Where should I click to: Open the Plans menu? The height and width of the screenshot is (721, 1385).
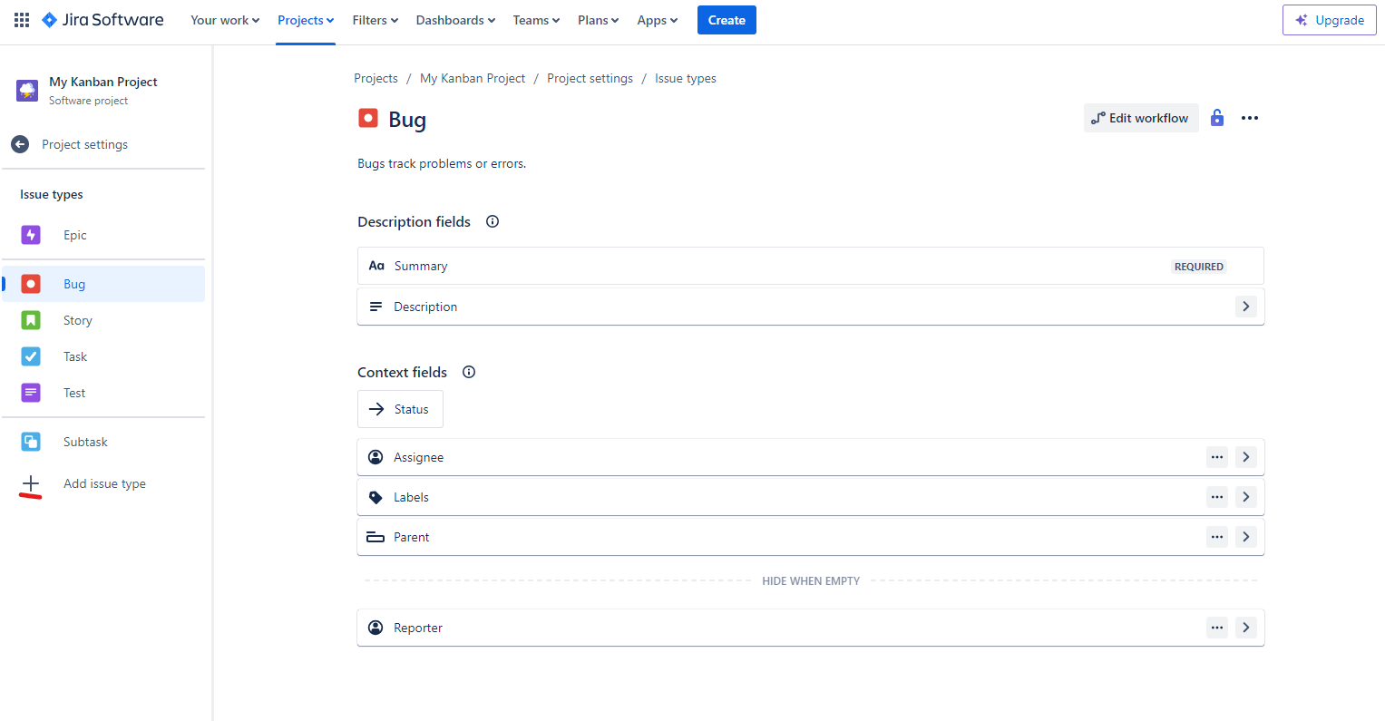click(598, 20)
